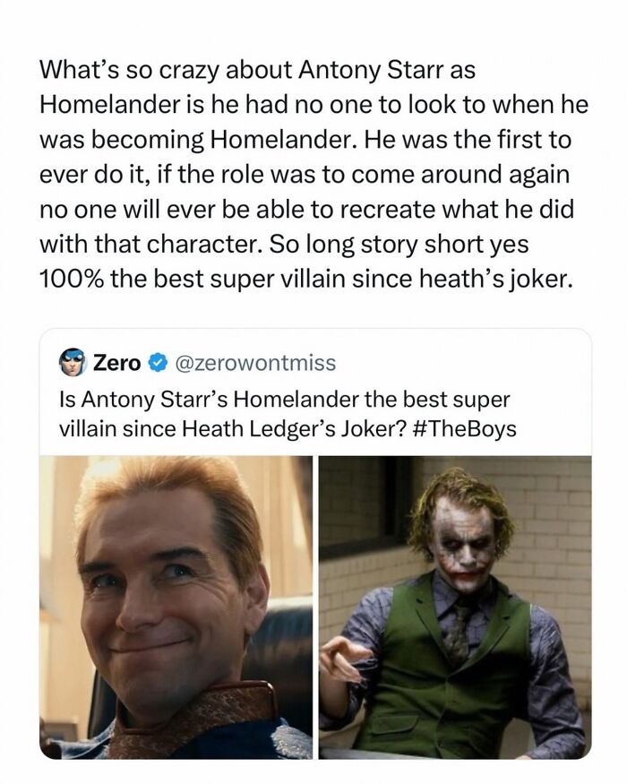Select the main tweet text about Antony Starr

314,175
